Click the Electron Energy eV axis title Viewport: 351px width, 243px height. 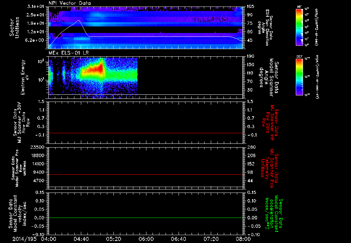[x=25, y=77]
